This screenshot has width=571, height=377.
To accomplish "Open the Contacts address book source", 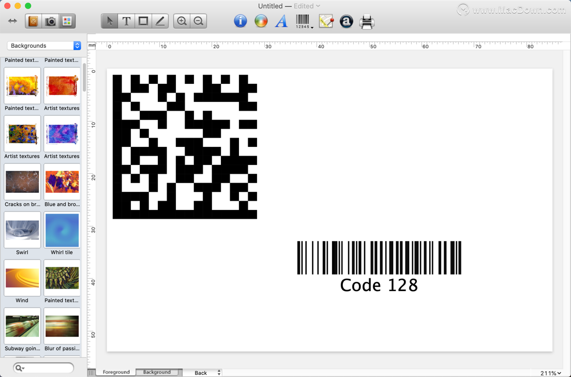I will pos(33,21).
